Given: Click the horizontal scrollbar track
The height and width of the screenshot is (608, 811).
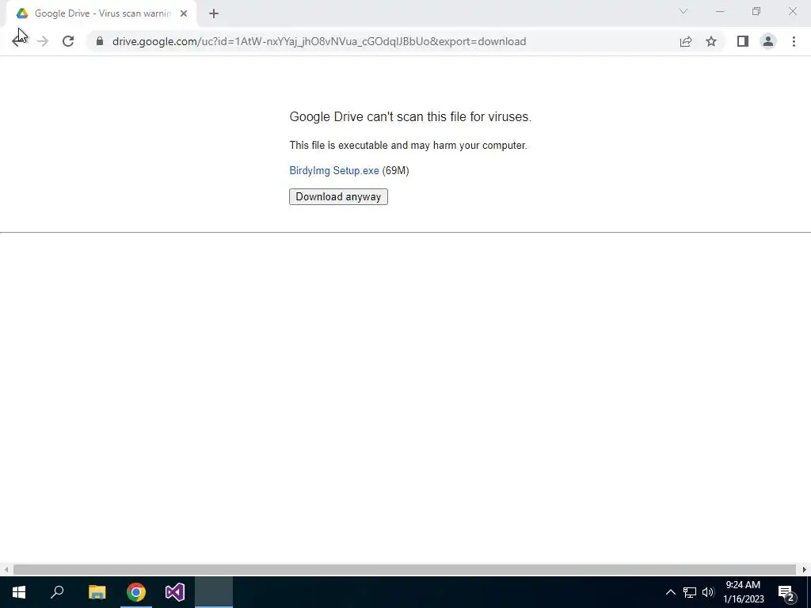Looking at the screenshot, I should pyautogui.click(x=405, y=569).
